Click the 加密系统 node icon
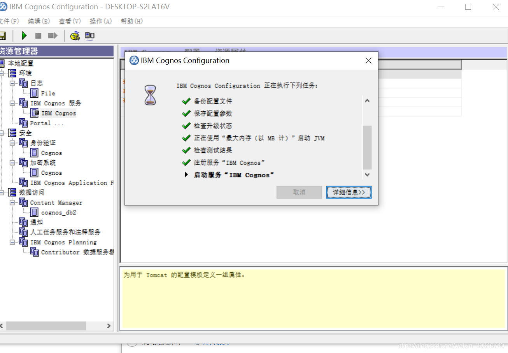The height and width of the screenshot is (353, 508). tap(23, 163)
